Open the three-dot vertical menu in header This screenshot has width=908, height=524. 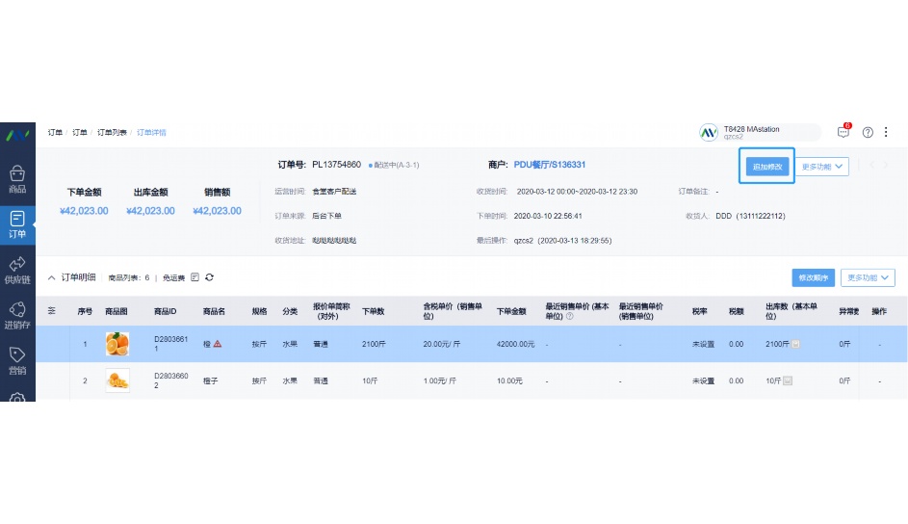coord(886,132)
